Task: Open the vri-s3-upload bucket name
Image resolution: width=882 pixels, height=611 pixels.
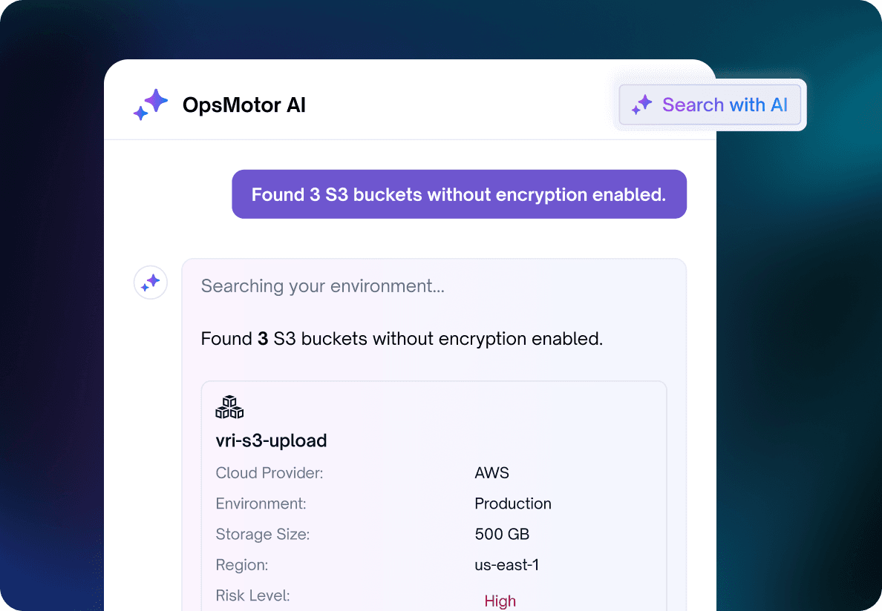Action: tap(271, 440)
